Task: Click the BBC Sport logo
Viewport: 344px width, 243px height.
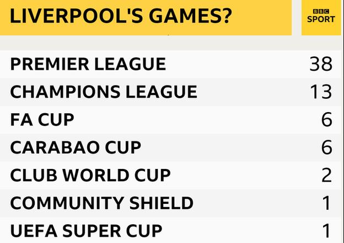Action: (x=321, y=16)
